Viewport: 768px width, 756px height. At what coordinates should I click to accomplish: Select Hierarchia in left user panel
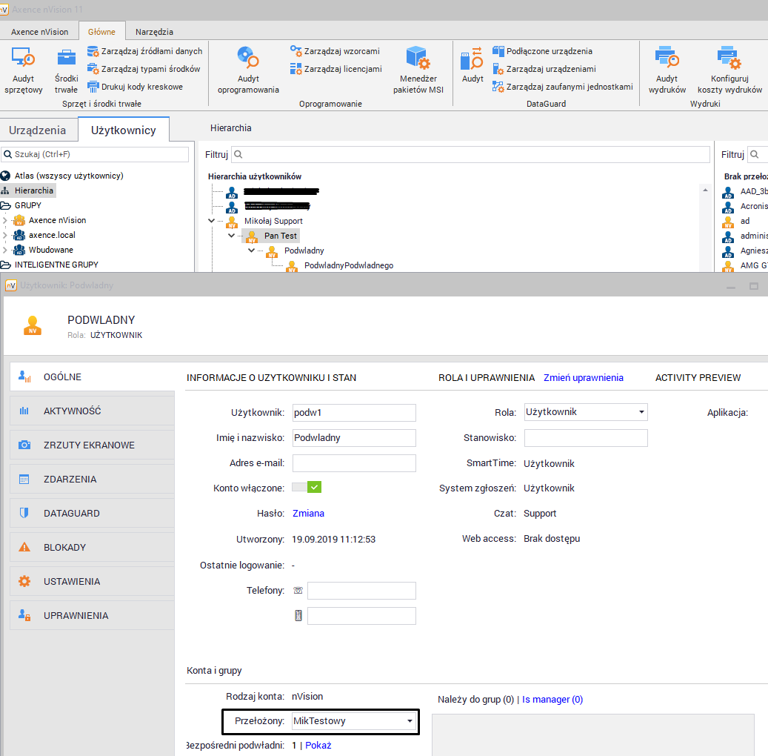click(x=33, y=190)
